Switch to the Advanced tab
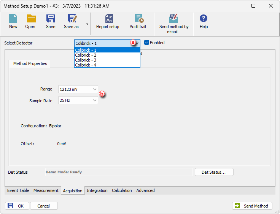This screenshot has height=214, width=280. (x=146, y=190)
